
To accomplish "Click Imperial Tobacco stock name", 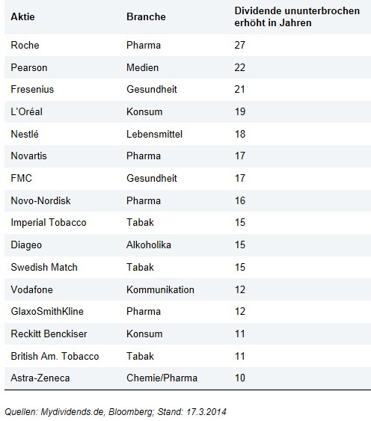I will [49, 223].
